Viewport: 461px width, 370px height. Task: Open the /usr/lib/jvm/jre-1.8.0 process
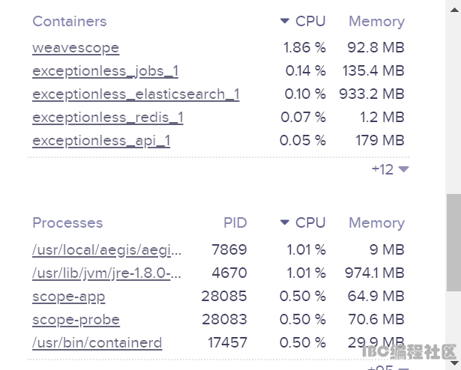pos(106,273)
